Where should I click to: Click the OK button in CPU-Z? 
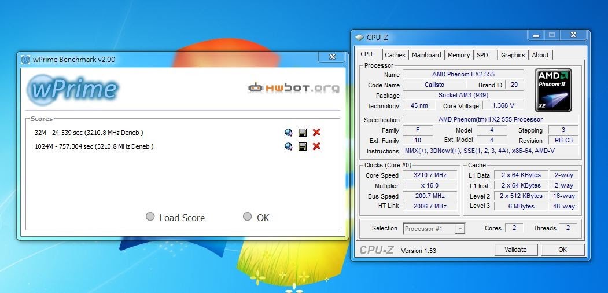tap(563, 250)
